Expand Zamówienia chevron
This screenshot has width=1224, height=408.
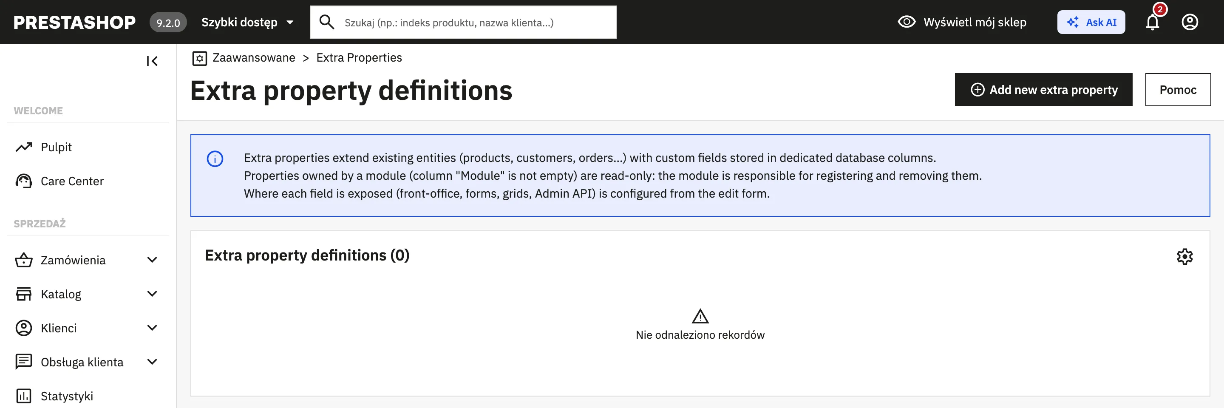click(152, 260)
